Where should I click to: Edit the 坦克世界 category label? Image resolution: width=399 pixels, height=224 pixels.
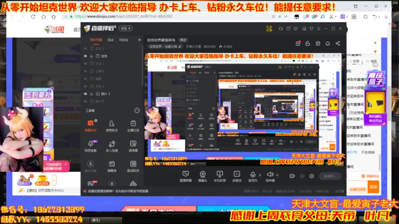pyautogui.click(x=166, y=47)
